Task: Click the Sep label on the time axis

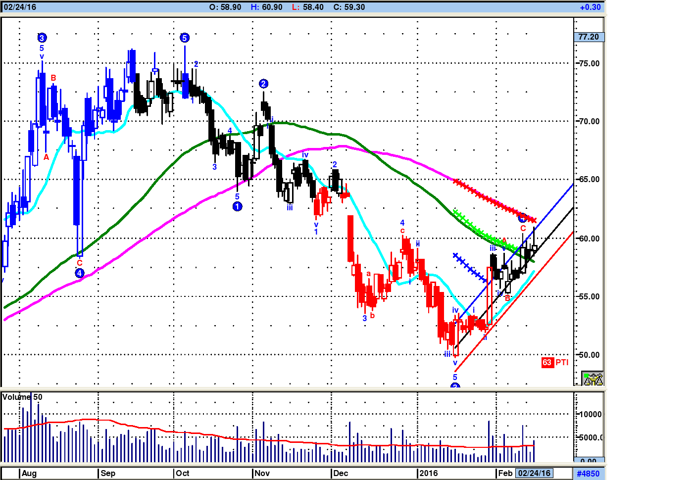Action: 108,473
